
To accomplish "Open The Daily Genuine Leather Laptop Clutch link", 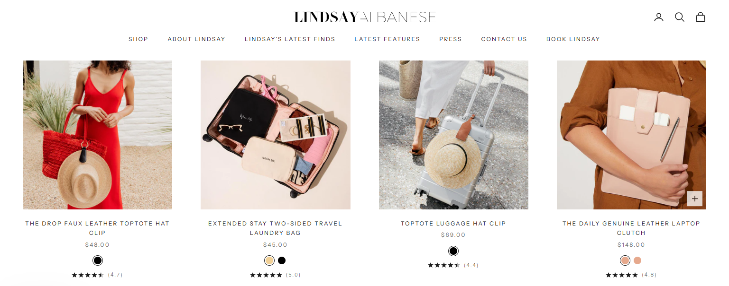I will coord(631,228).
